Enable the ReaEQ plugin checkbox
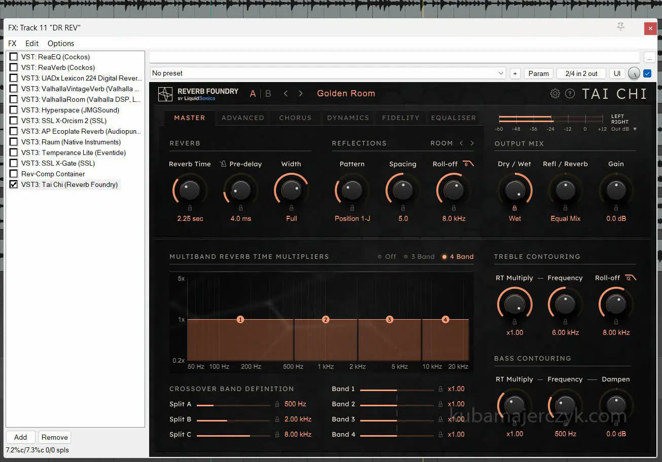The image size is (662, 462). click(14, 57)
